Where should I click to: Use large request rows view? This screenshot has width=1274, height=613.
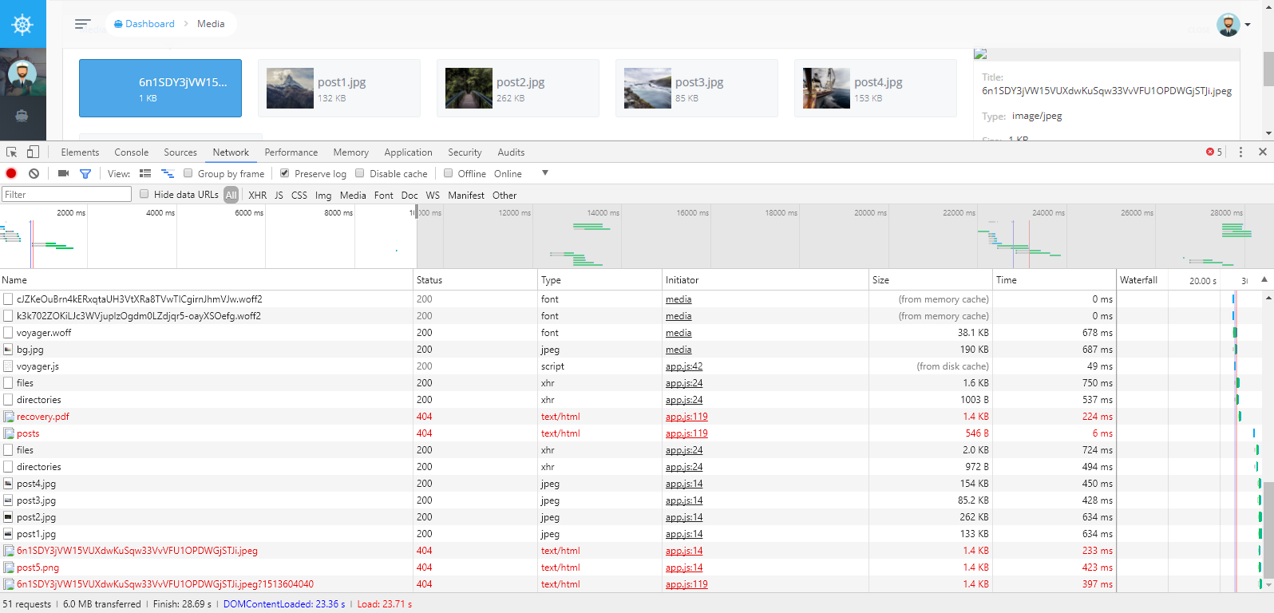[145, 173]
